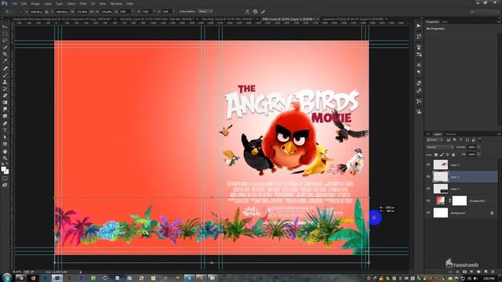Image resolution: width=502 pixels, height=282 pixels.
Task: Switch to warp mode icon
Action: click(x=247, y=12)
